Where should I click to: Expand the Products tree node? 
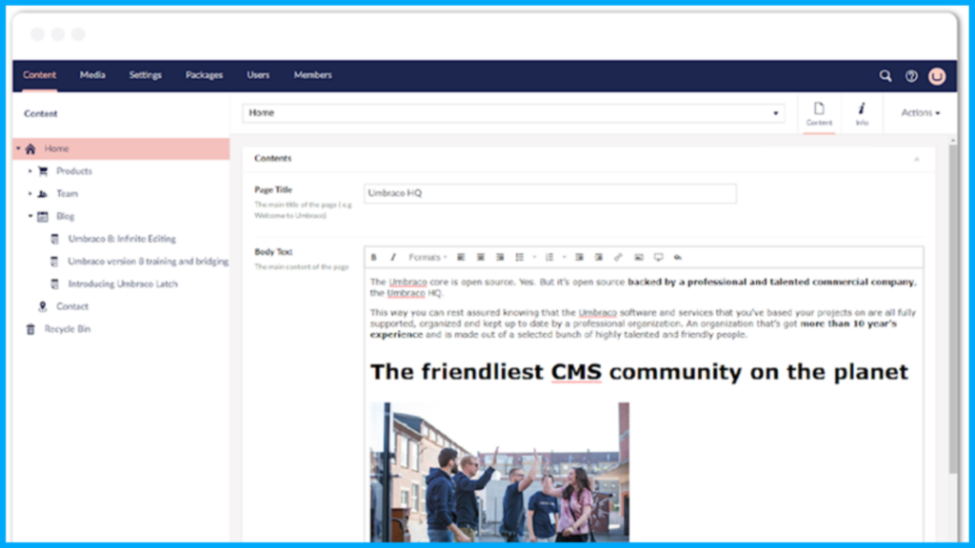coord(30,171)
